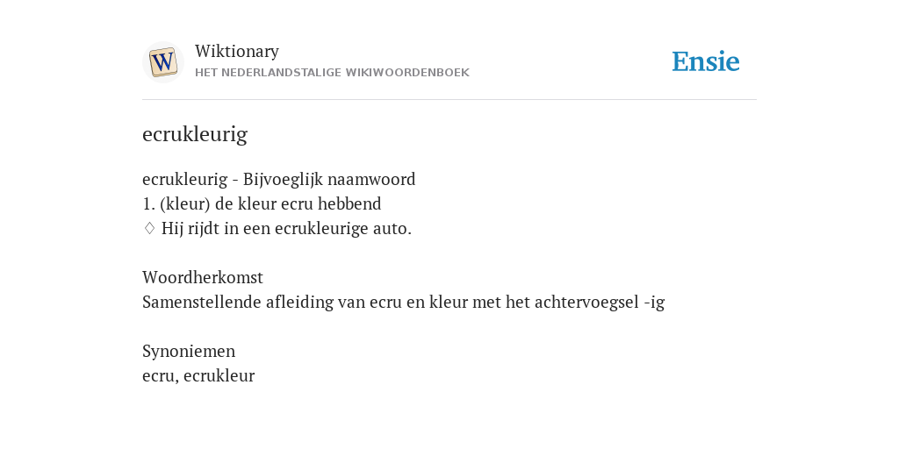Click the synonym 'ecru' in the synonyms list
Screen dimensions: 899x449
click(x=159, y=376)
